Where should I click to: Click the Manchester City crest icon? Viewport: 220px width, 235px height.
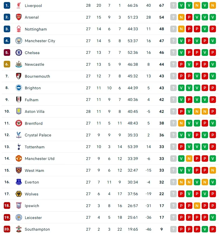point(19,41)
